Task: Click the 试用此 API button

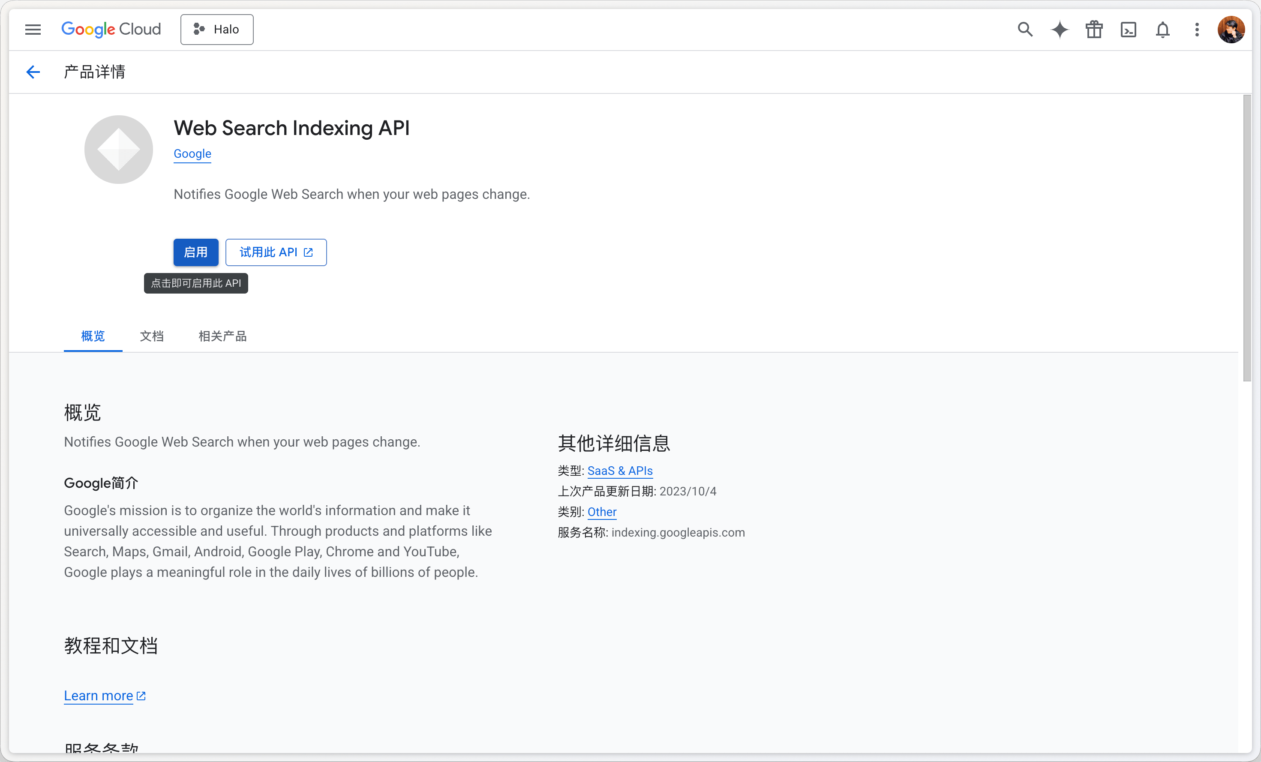Action: tap(276, 252)
